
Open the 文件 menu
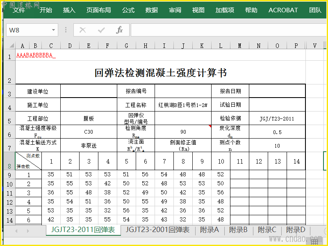tap(19, 10)
